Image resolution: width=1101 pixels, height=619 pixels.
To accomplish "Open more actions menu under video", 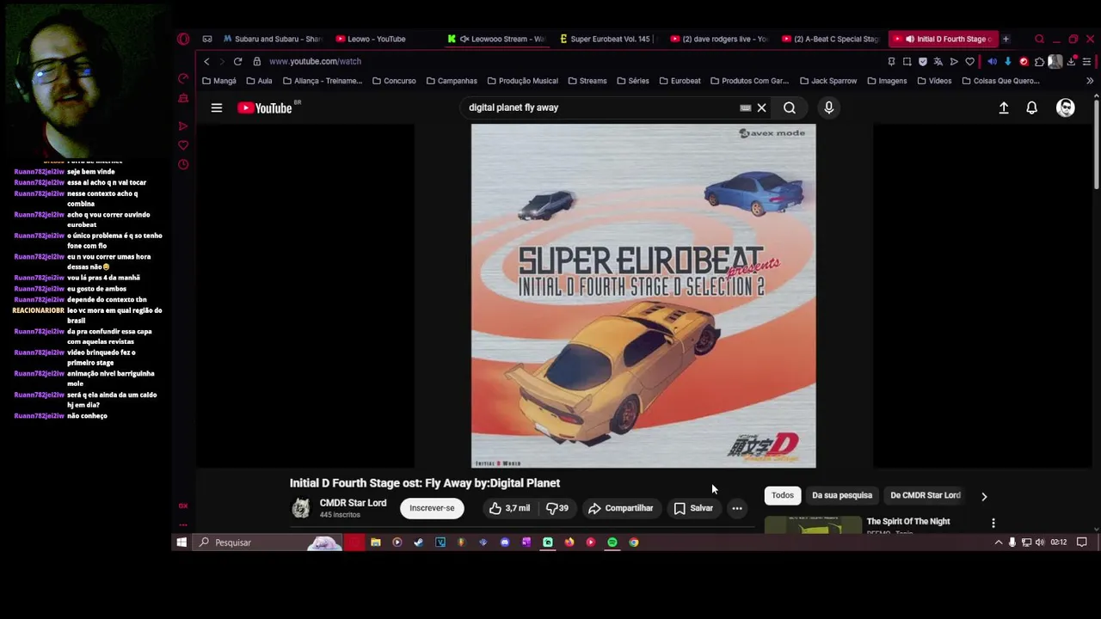I will pos(737,508).
